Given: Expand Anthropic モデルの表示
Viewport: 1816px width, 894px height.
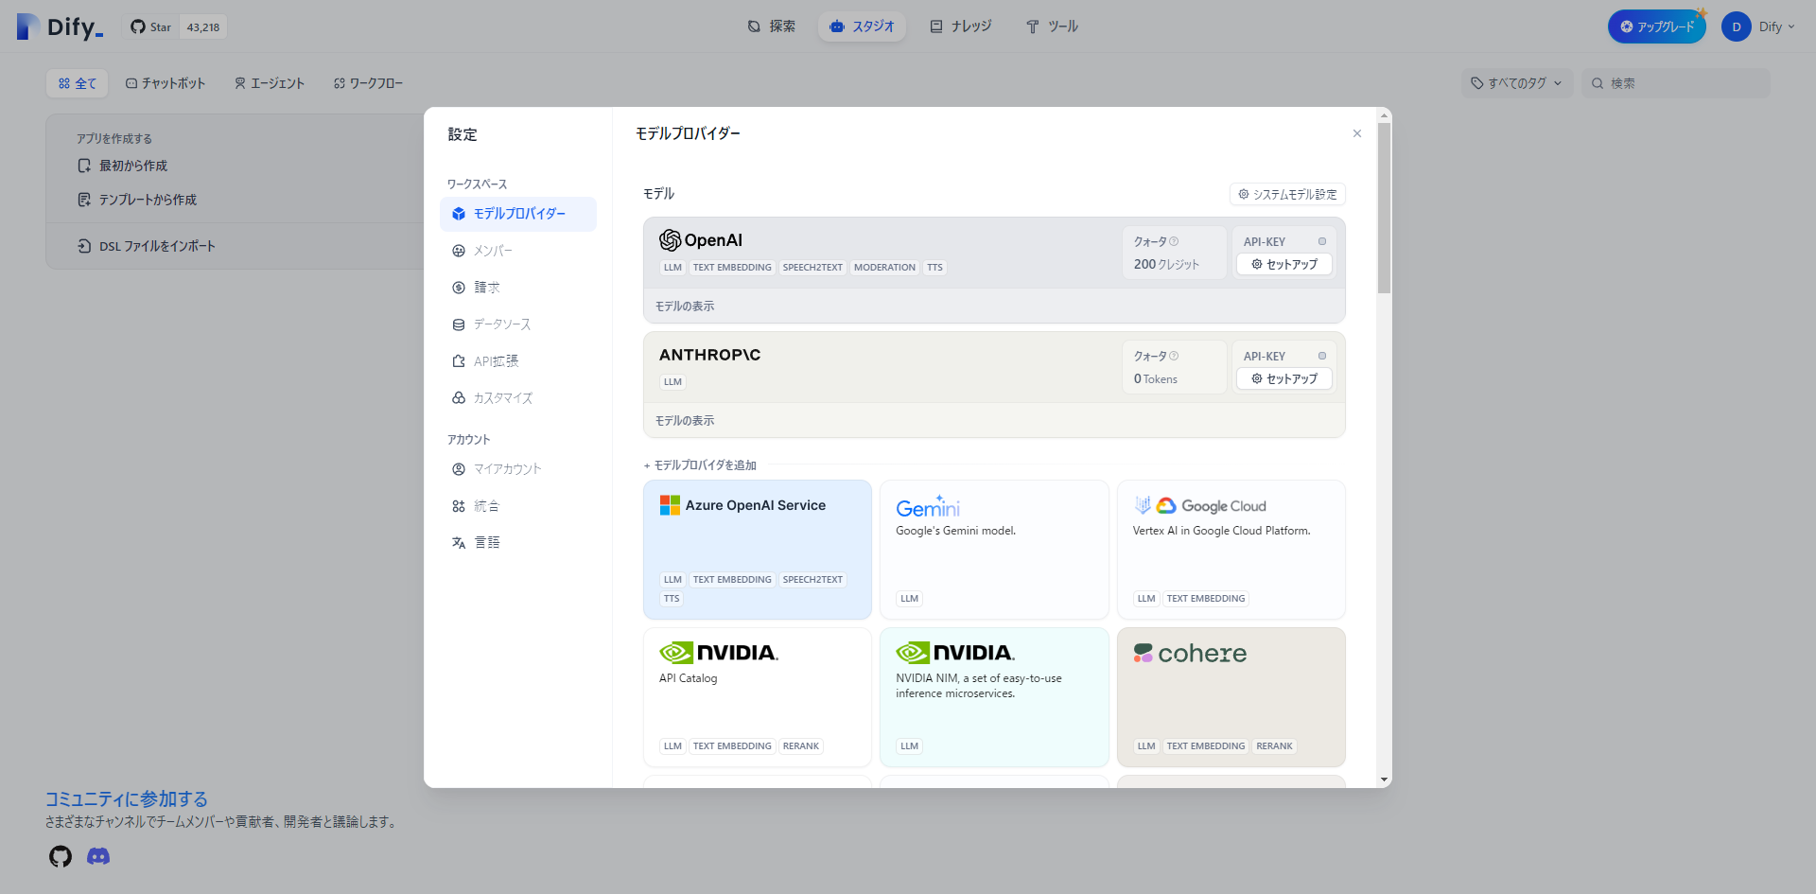Looking at the screenshot, I should pyautogui.click(x=685, y=421).
